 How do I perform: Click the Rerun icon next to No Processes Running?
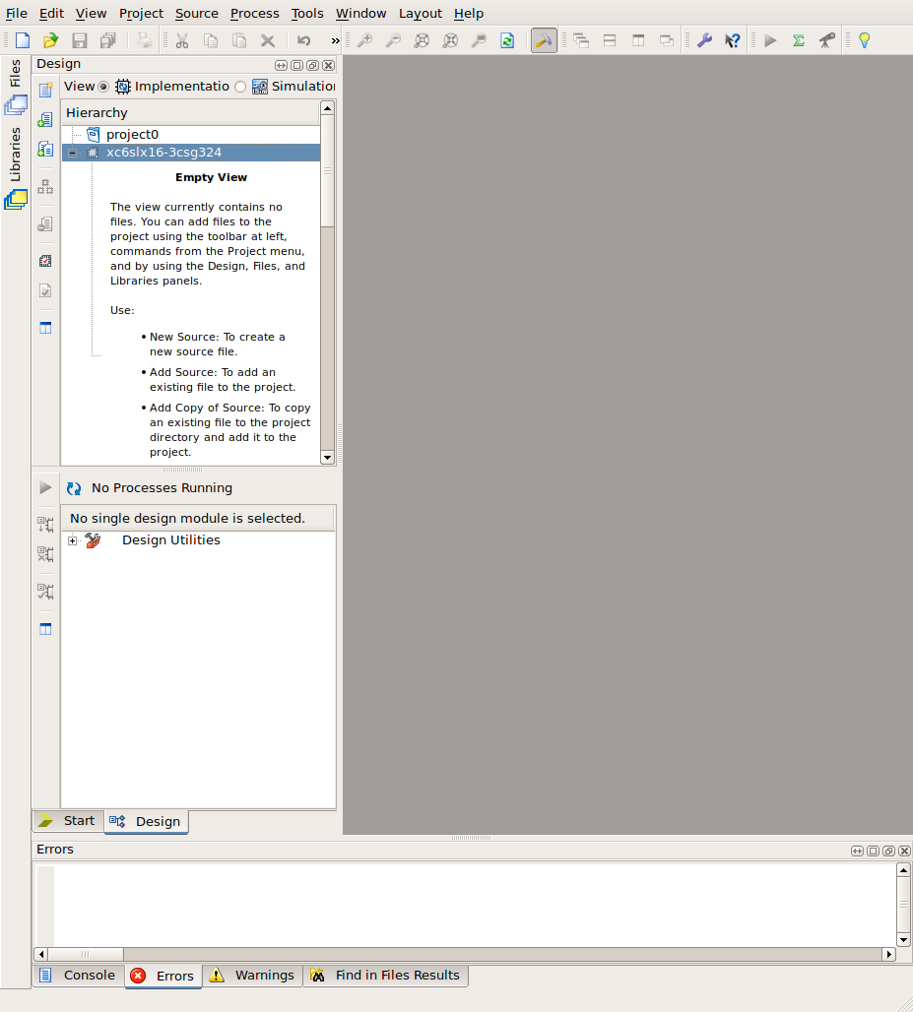[x=74, y=488]
